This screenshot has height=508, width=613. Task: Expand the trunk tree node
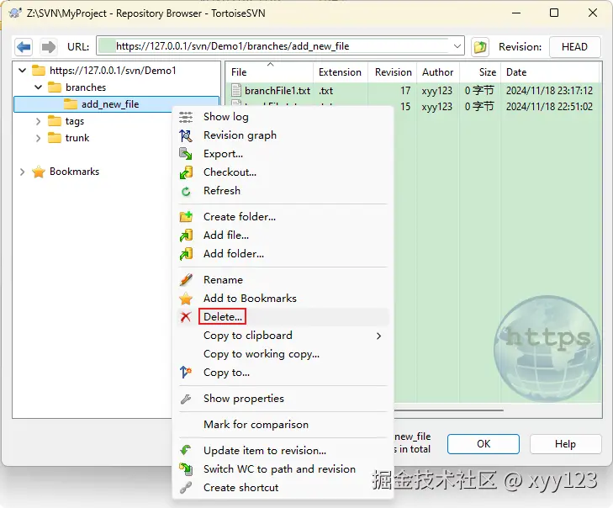point(39,138)
